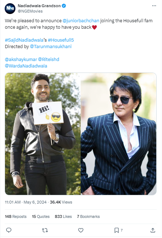This screenshot has height=238, width=162.
Task: Click the NGE profile avatar
Action: pyautogui.click(x=10, y=9)
